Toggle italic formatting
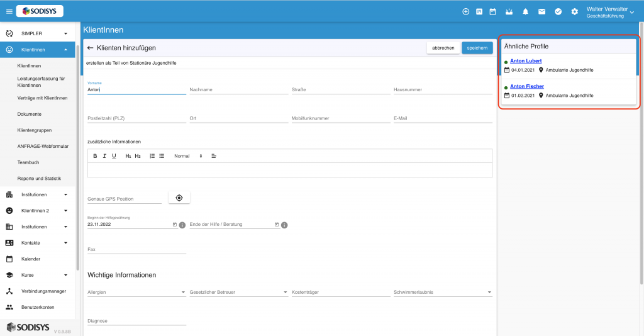Image resolution: width=644 pixels, height=336 pixels. pyautogui.click(x=104, y=156)
